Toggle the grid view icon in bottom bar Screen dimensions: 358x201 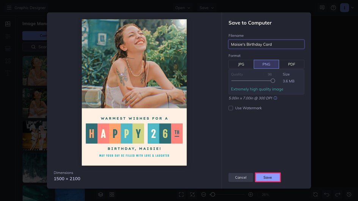(112, 195)
